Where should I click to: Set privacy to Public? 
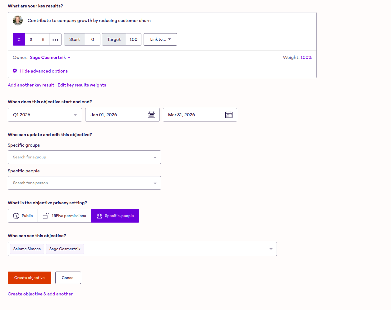pos(23,216)
